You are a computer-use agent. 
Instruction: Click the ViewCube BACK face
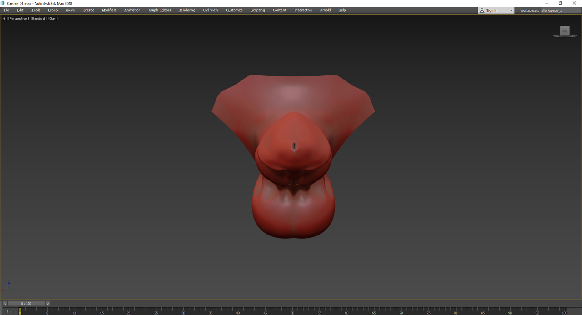click(x=565, y=31)
